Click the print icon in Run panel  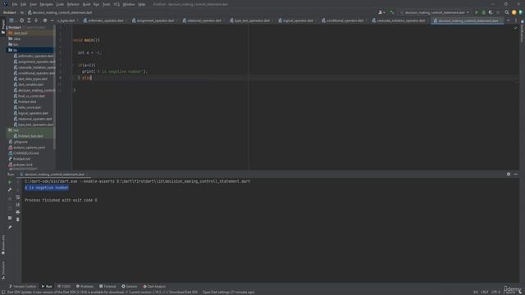(x=18, y=212)
